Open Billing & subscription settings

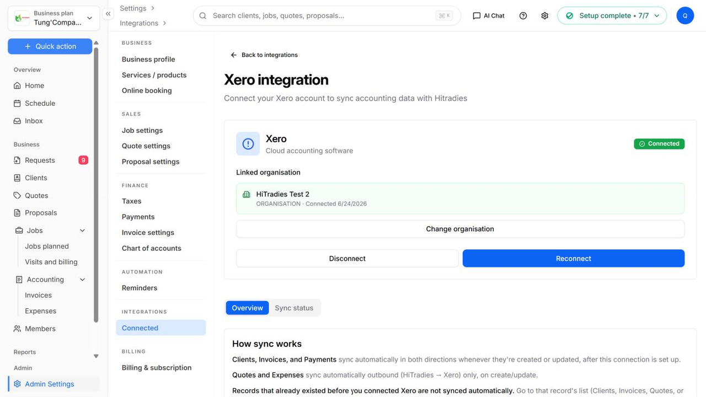click(x=157, y=368)
